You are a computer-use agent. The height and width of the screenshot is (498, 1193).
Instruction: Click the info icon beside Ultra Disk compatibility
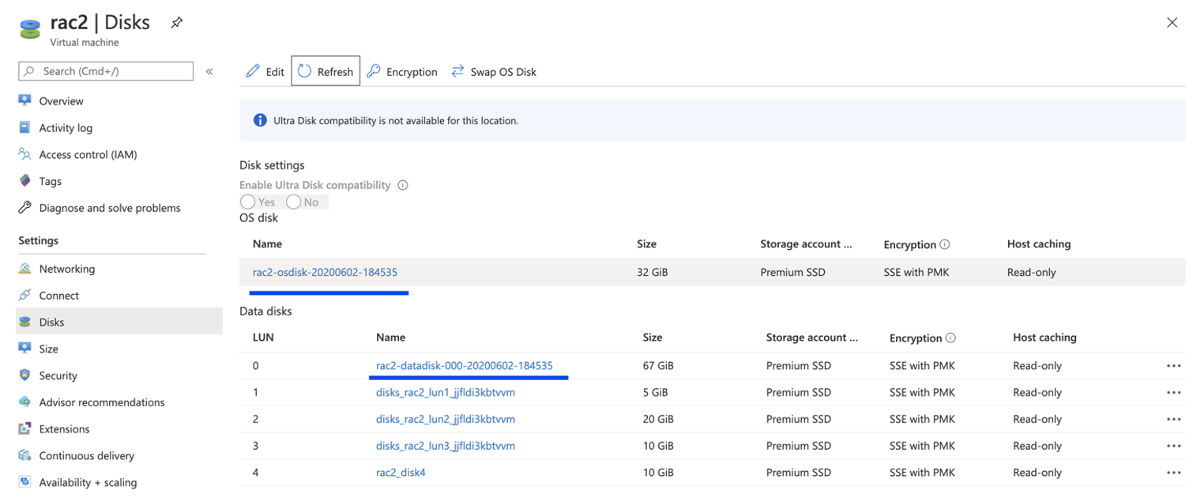point(403,185)
